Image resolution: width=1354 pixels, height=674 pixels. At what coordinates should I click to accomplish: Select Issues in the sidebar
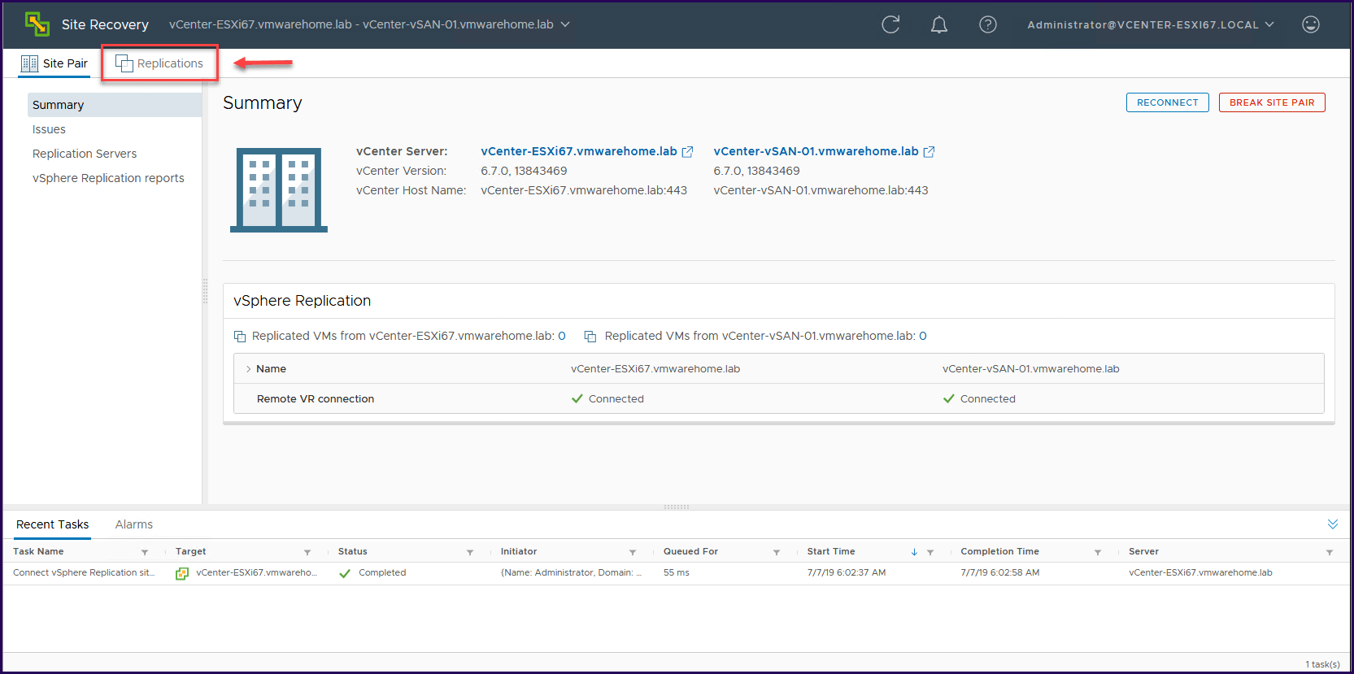coord(49,129)
